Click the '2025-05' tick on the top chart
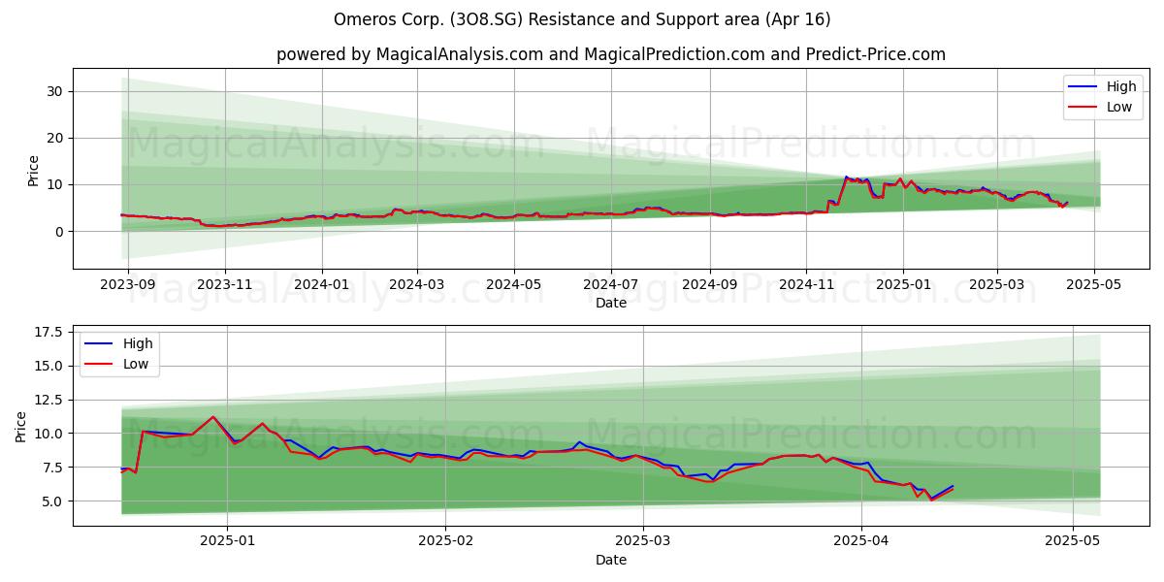The image size is (1164, 582). click(x=1094, y=284)
